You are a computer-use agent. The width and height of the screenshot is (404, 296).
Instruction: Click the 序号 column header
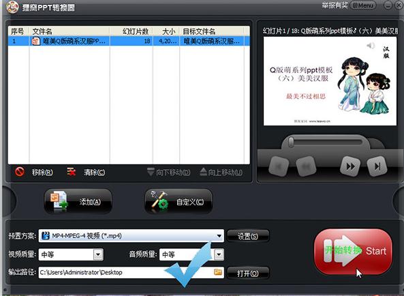point(17,31)
